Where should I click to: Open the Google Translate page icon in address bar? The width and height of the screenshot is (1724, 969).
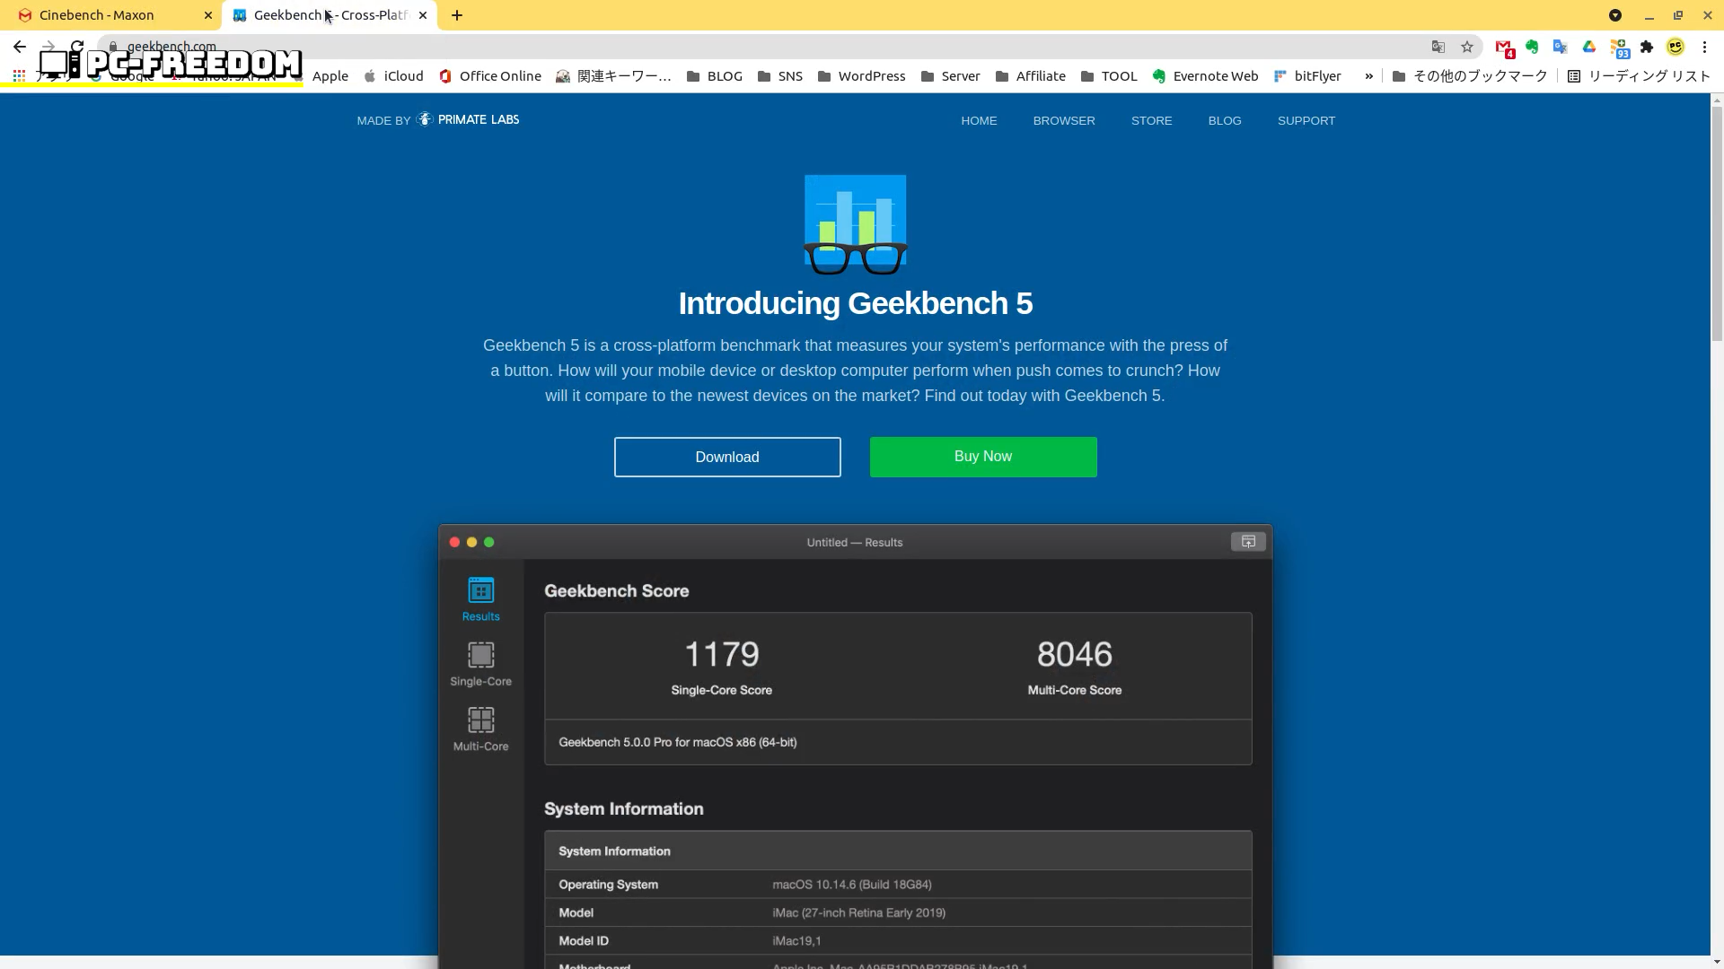[1438, 47]
